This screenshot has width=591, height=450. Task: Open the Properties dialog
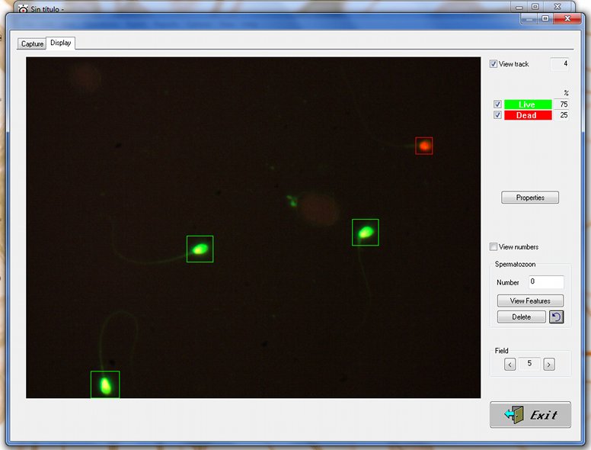point(530,198)
